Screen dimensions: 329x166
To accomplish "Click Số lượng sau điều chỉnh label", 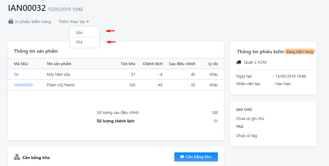I will click(118, 113).
